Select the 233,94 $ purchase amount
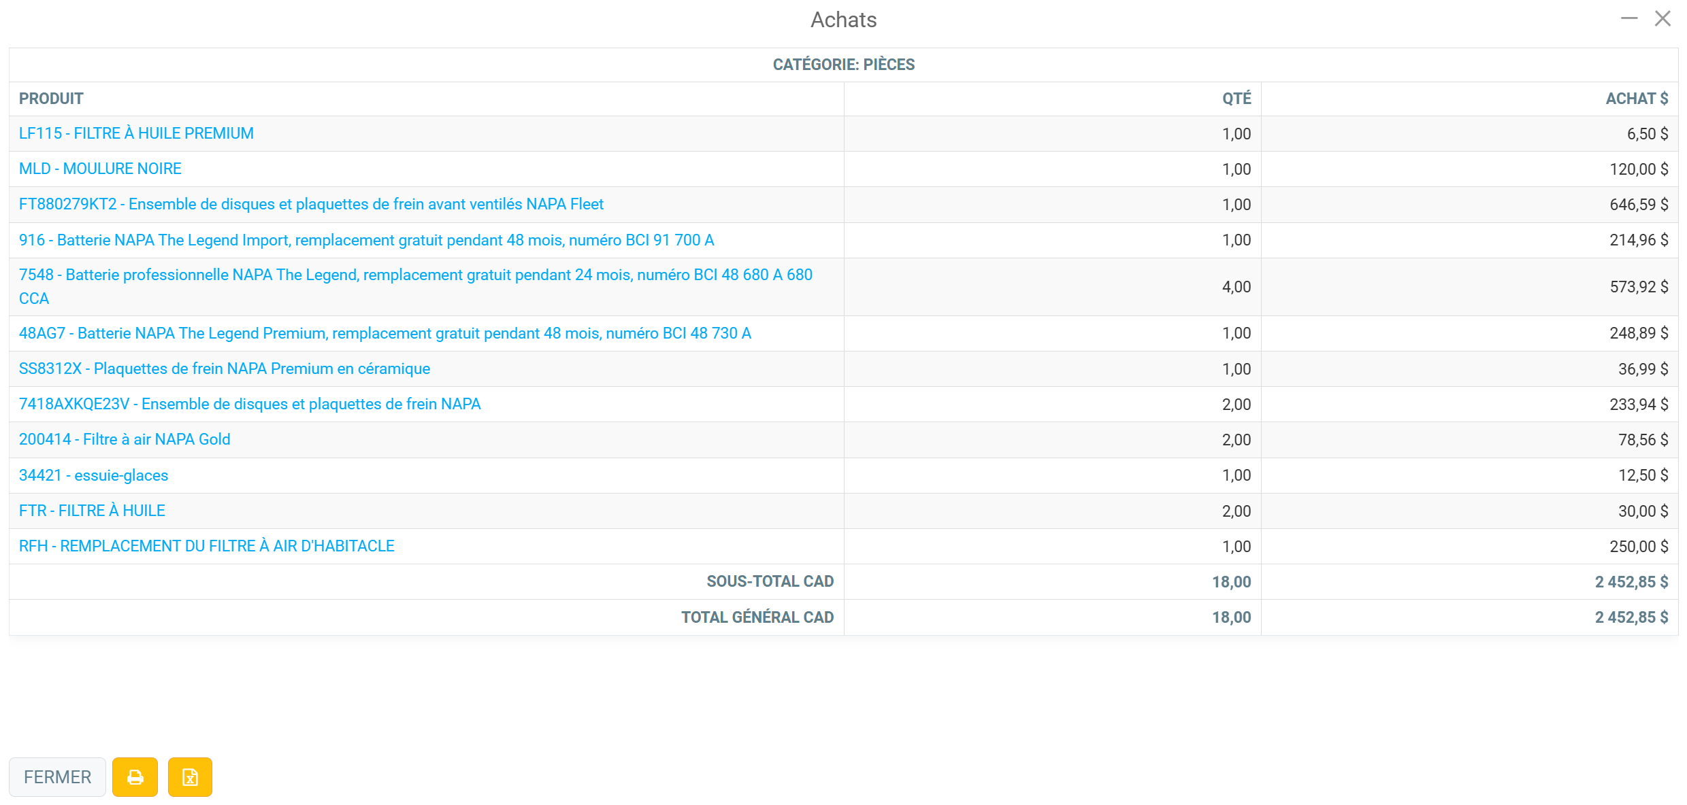Viewport: 1687px width, 805px height. (x=1639, y=405)
